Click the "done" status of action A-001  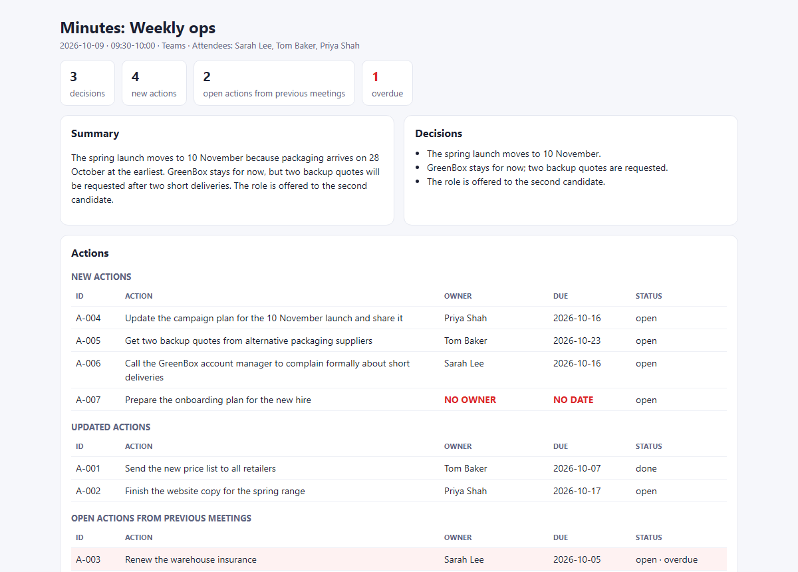pyautogui.click(x=646, y=468)
